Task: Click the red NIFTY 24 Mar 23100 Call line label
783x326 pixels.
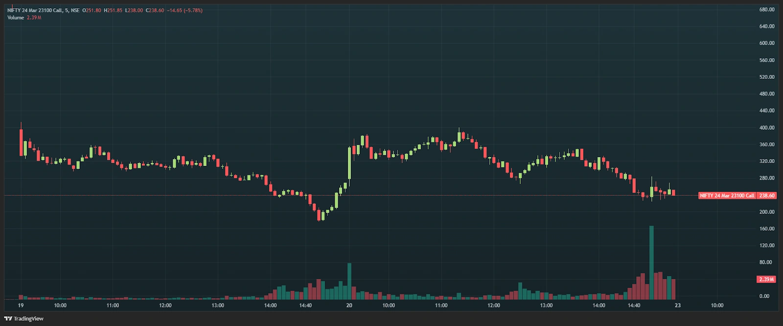Action: pyautogui.click(x=727, y=195)
